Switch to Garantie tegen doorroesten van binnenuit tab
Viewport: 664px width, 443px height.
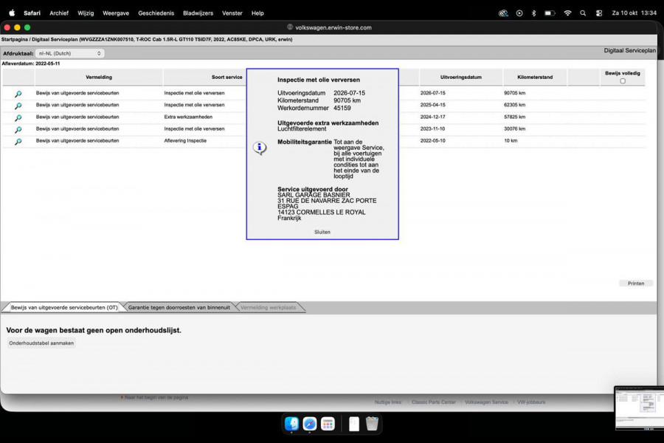pyautogui.click(x=179, y=307)
